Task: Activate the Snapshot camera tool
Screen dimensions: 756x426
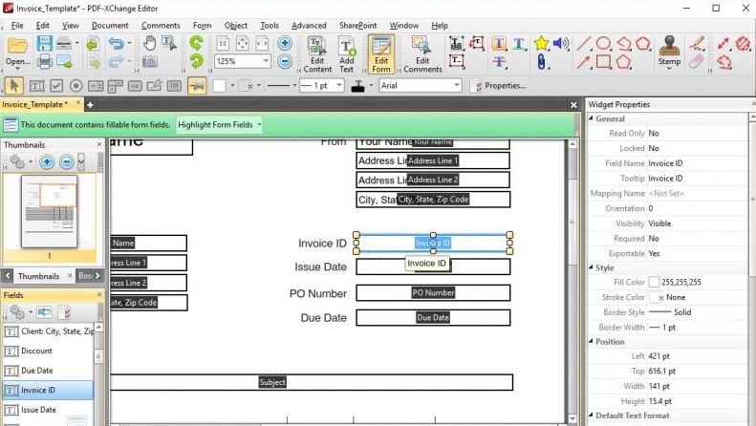Action: (149, 61)
